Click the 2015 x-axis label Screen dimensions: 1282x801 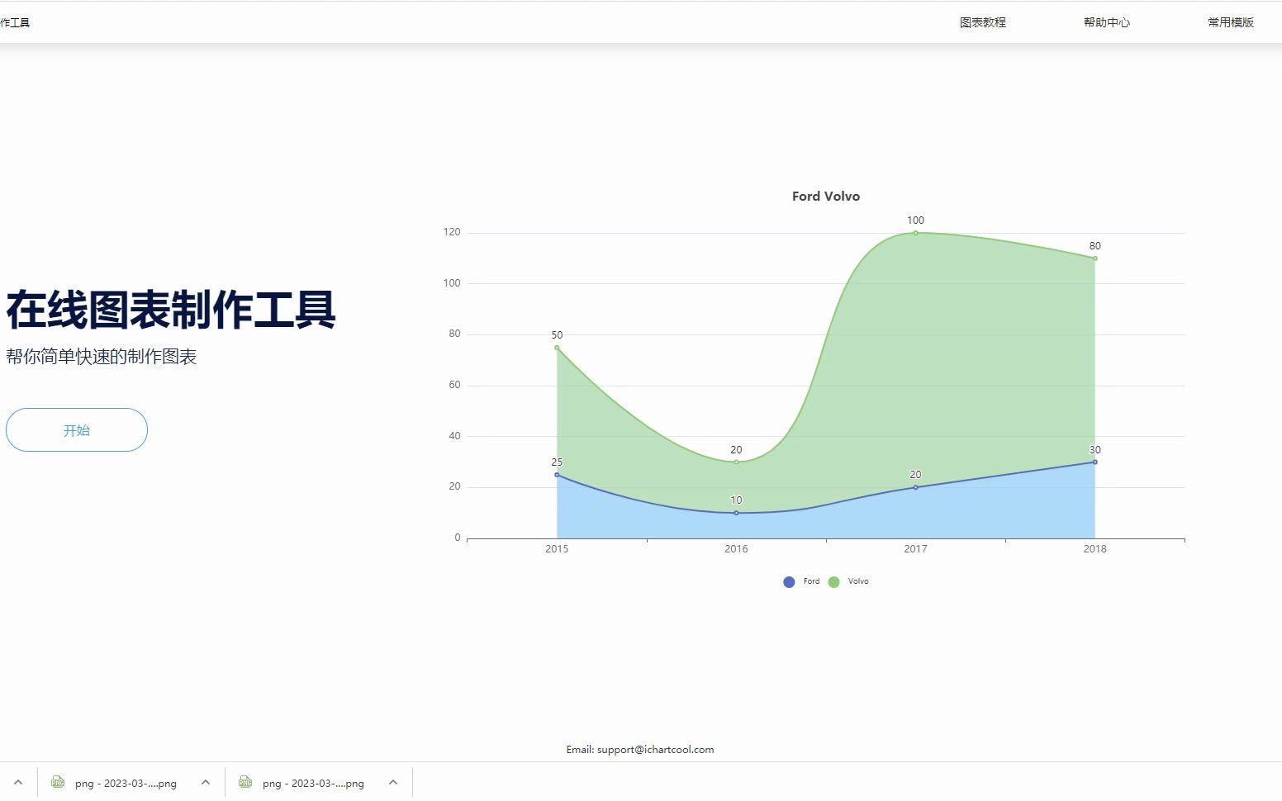(557, 548)
